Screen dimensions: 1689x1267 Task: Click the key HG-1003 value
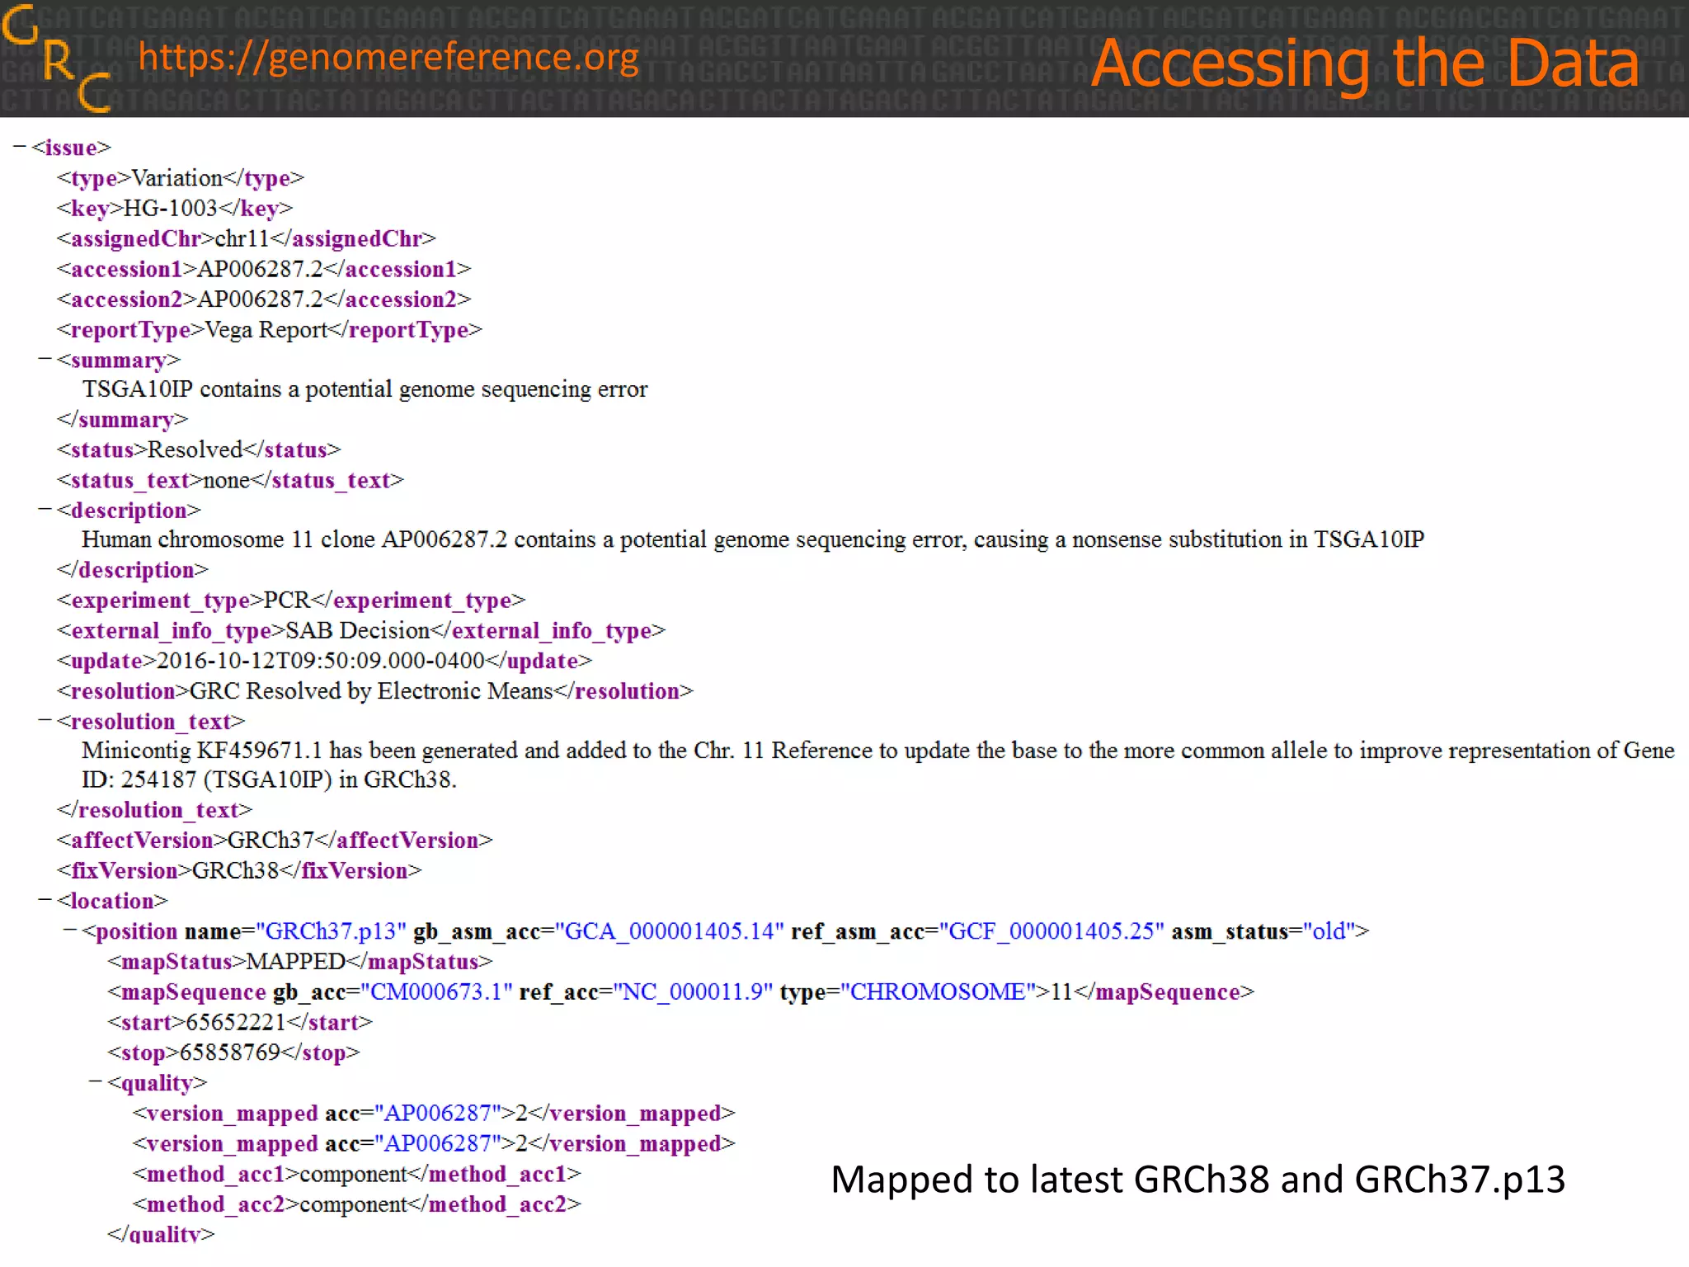point(171,208)
